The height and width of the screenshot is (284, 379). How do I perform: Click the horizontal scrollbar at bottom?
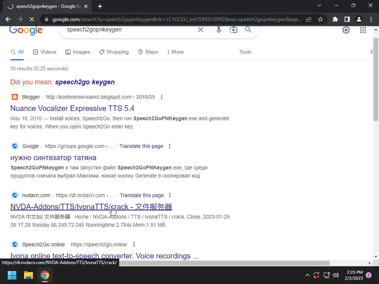[x=225, y=263]
